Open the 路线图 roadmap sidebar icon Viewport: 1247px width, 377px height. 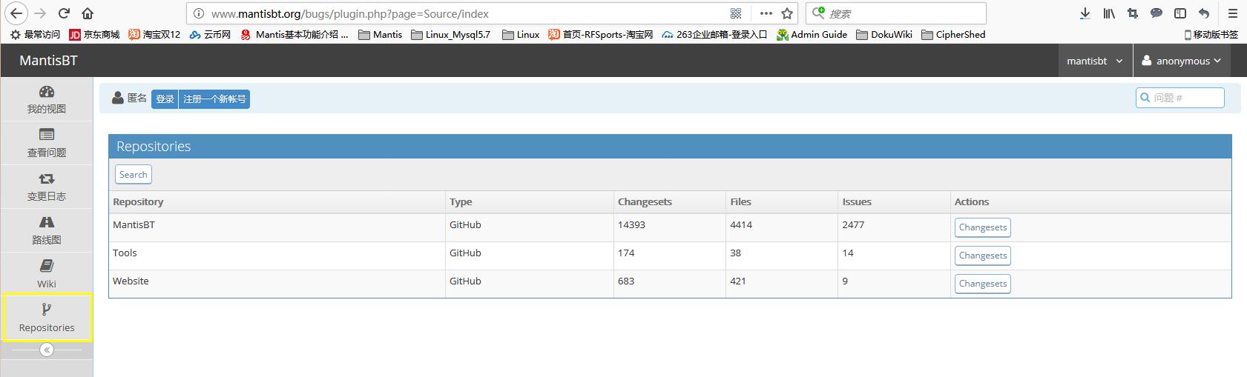pyautogui.click(x=47, y=222)
